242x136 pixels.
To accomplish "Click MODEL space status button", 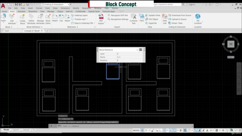I will [x=136, y=130].
